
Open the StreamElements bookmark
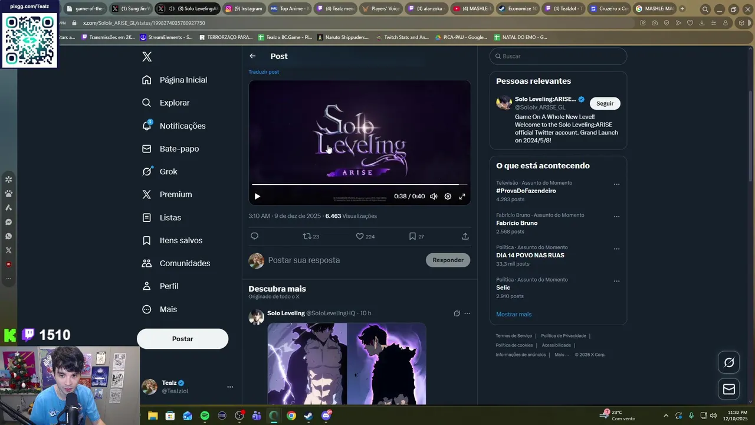[x=166, y=37]
